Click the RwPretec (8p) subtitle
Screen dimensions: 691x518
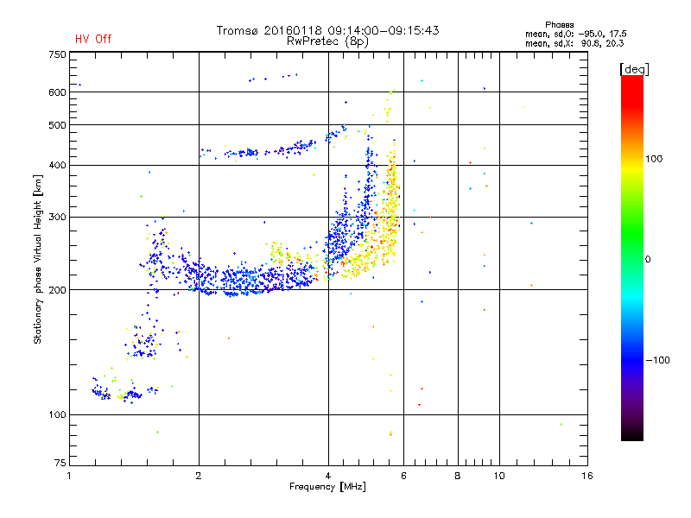(x=327, y=41)
